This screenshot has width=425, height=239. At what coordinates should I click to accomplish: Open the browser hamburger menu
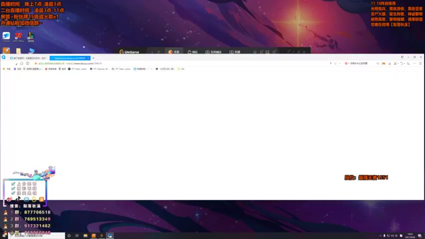click(x=420, y=63)
